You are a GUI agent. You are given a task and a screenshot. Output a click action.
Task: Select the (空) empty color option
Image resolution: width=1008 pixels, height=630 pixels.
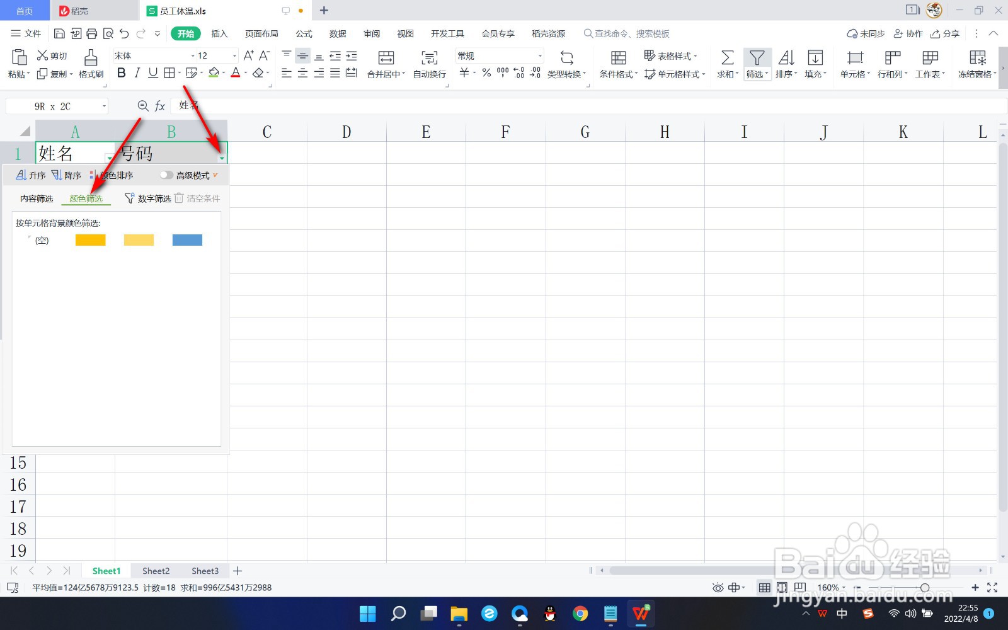pyautogui.click(x=42, y=240)
